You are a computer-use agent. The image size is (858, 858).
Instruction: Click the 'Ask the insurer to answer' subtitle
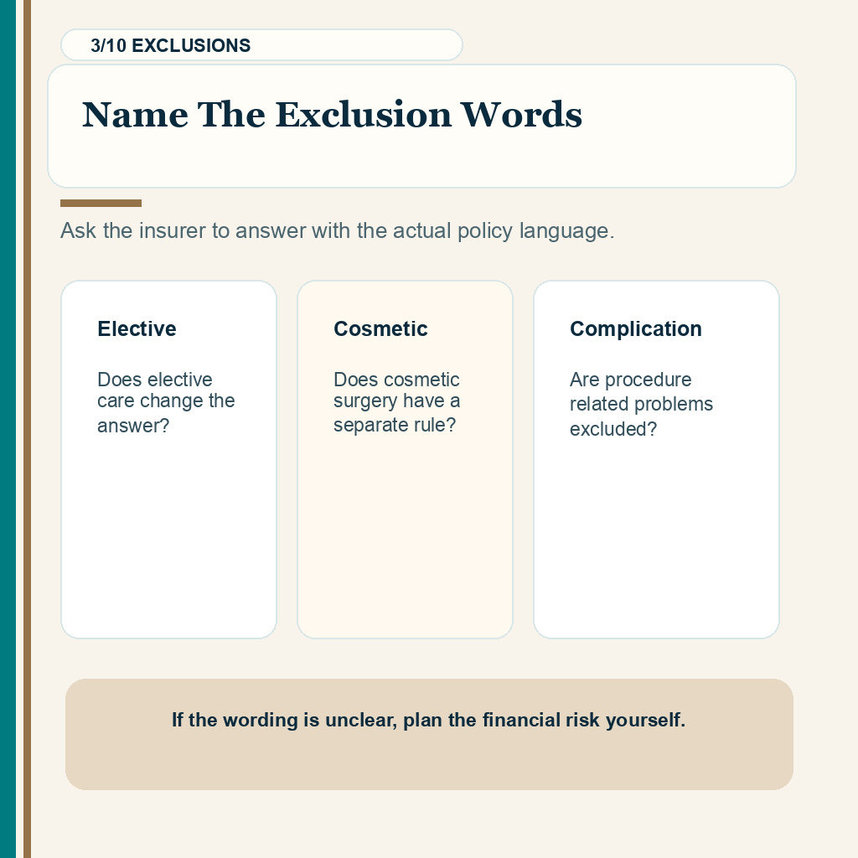coord(337,231)
